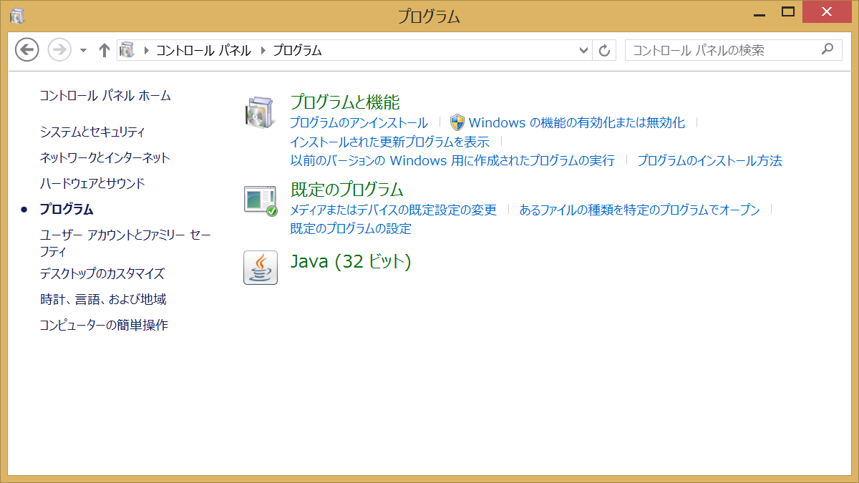Close the プログラム window
The width and height of the screenshot is (859, 483).
[828, 12]
